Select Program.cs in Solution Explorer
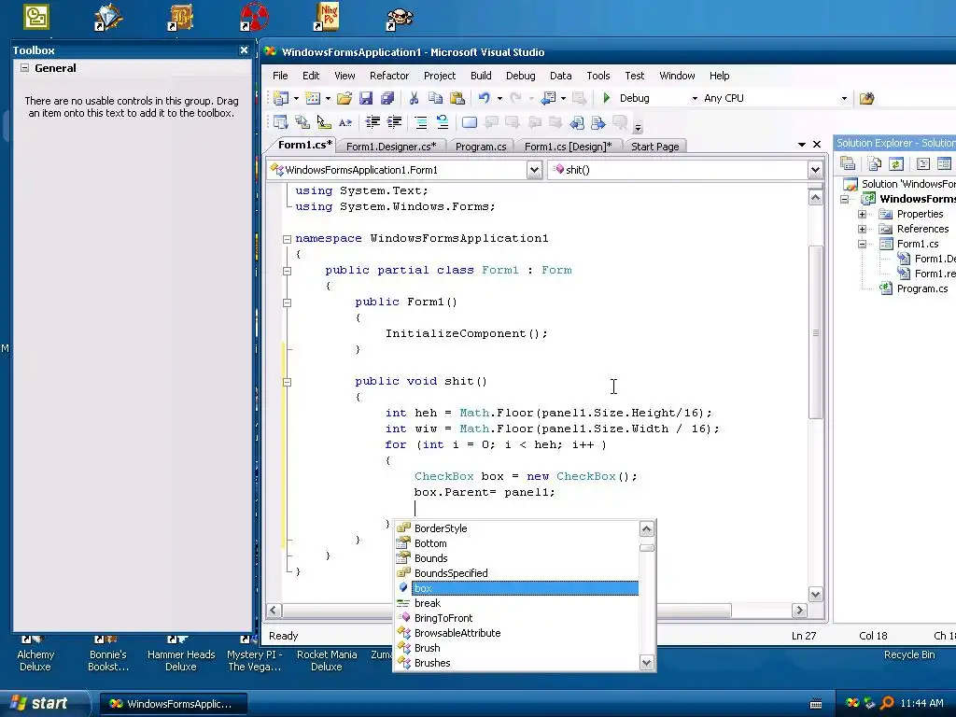Viewport: 956px width, 717px height. 921,289
